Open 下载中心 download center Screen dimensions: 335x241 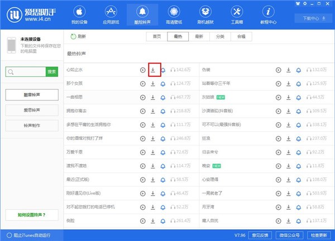314,18
